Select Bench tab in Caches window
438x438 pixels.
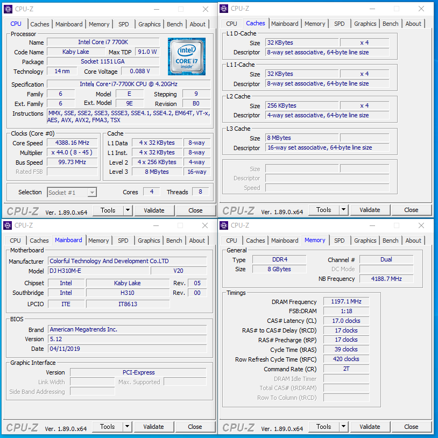391,24
